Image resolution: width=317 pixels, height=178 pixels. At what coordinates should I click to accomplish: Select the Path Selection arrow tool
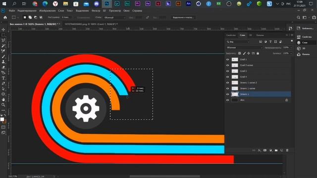[3, 89]
